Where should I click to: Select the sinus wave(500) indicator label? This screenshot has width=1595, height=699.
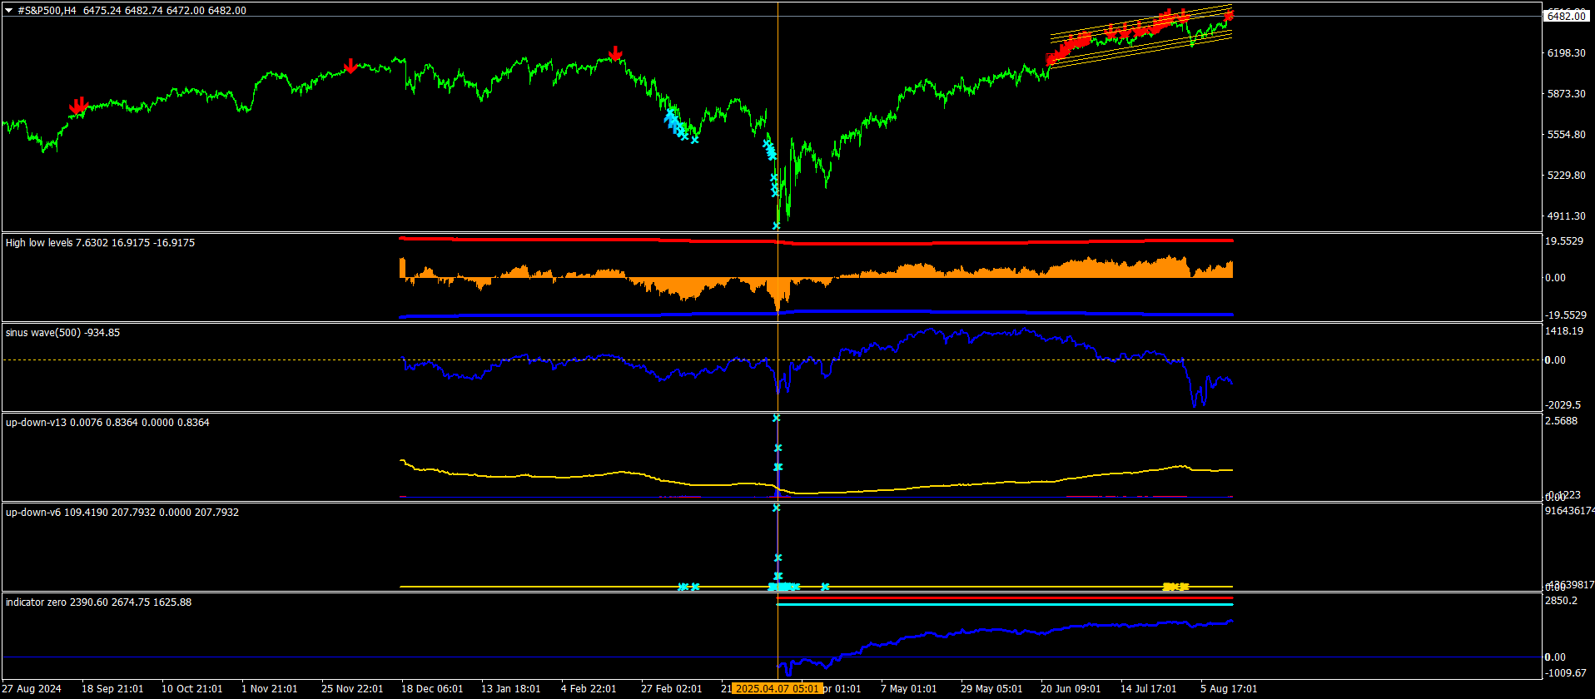pyautogui.click(x=62, y=333)
